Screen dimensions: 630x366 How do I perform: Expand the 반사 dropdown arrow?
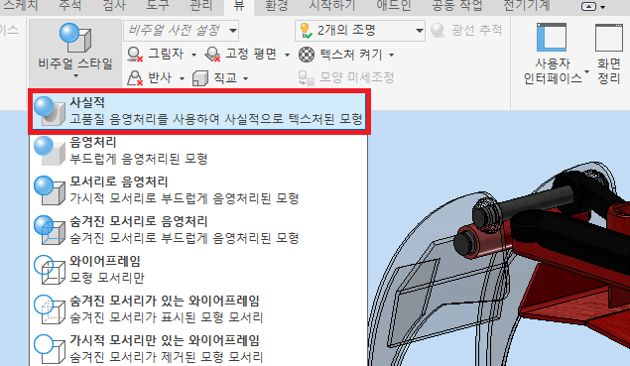click(x=182, y=78)
